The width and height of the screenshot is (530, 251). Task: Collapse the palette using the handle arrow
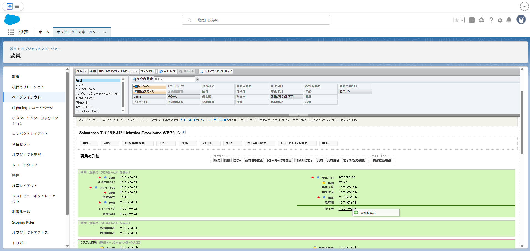pyautogui.click(x=298, y=115)
